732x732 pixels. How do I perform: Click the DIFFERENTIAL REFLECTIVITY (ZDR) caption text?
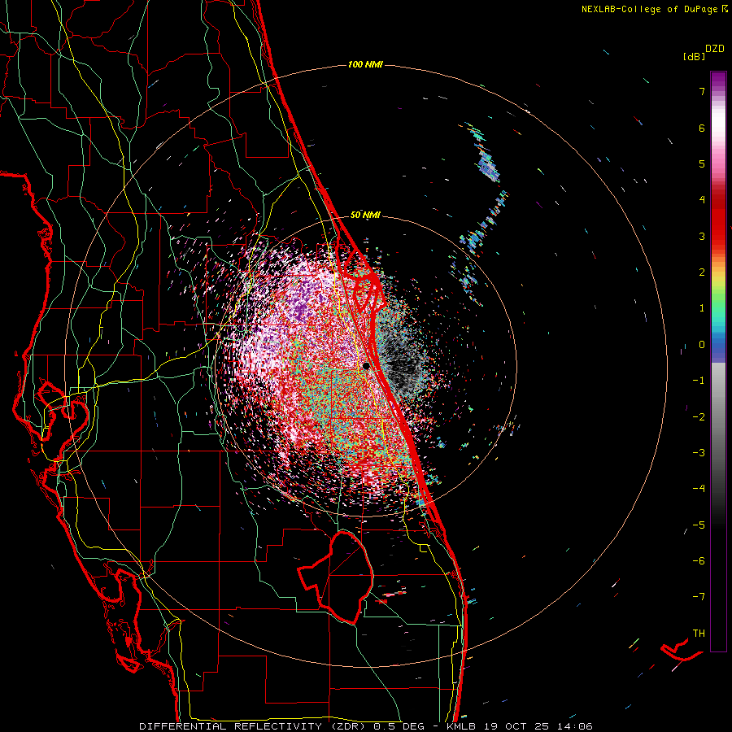(x=255, y=726)
